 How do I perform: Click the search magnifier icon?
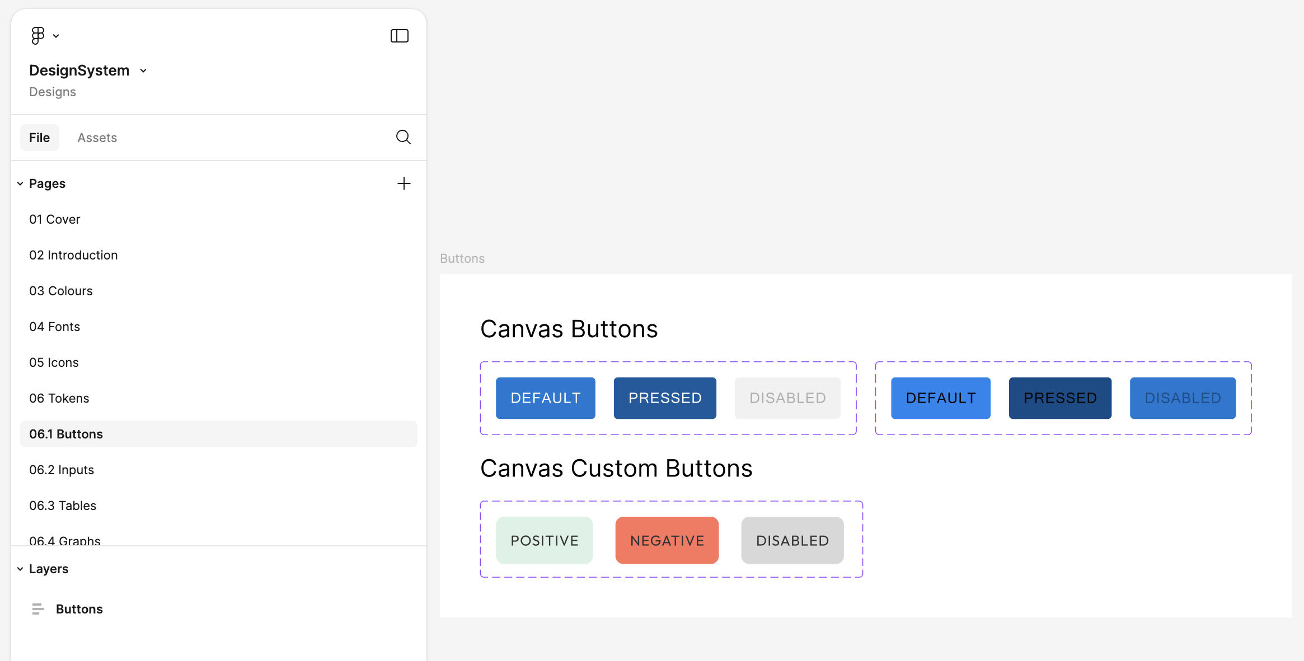click(403, 137)
